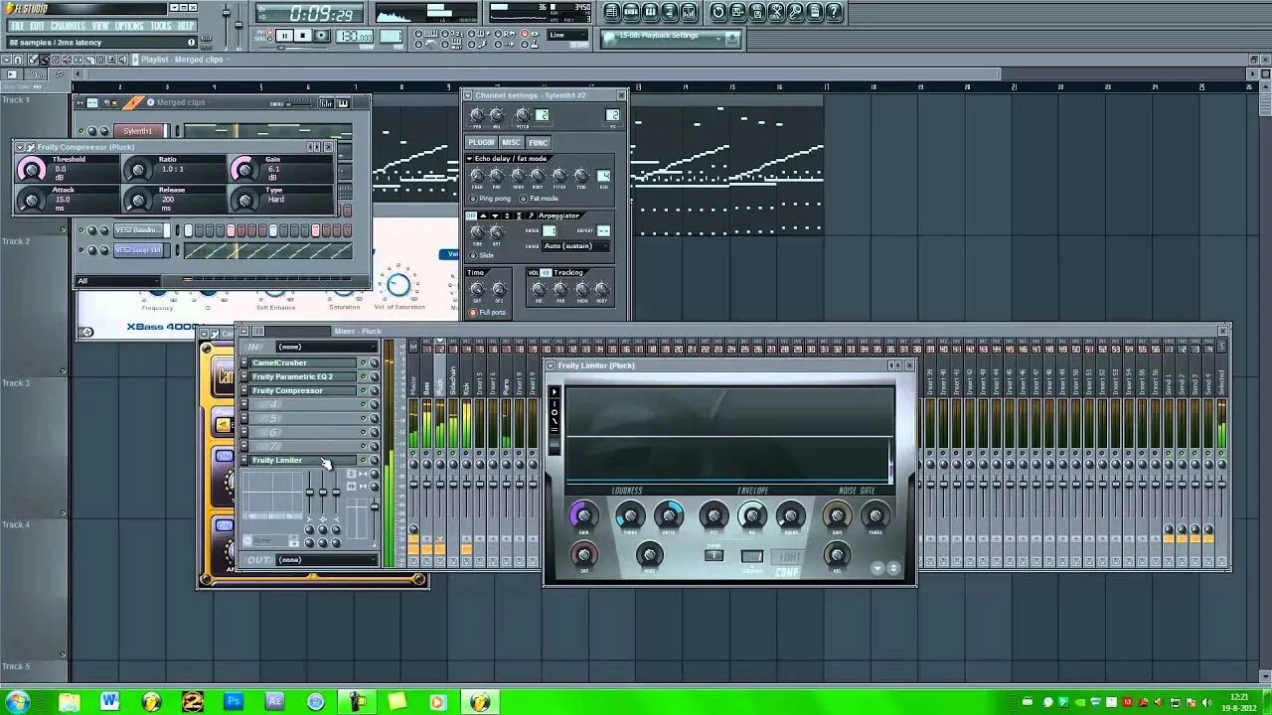The width and height of the screenshot is (1272, 715).
Task: Toggle the Full porta option
Action: (x=473, y=313)
